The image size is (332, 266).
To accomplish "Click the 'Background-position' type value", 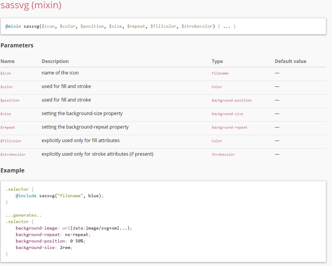I will click(232, 100).
